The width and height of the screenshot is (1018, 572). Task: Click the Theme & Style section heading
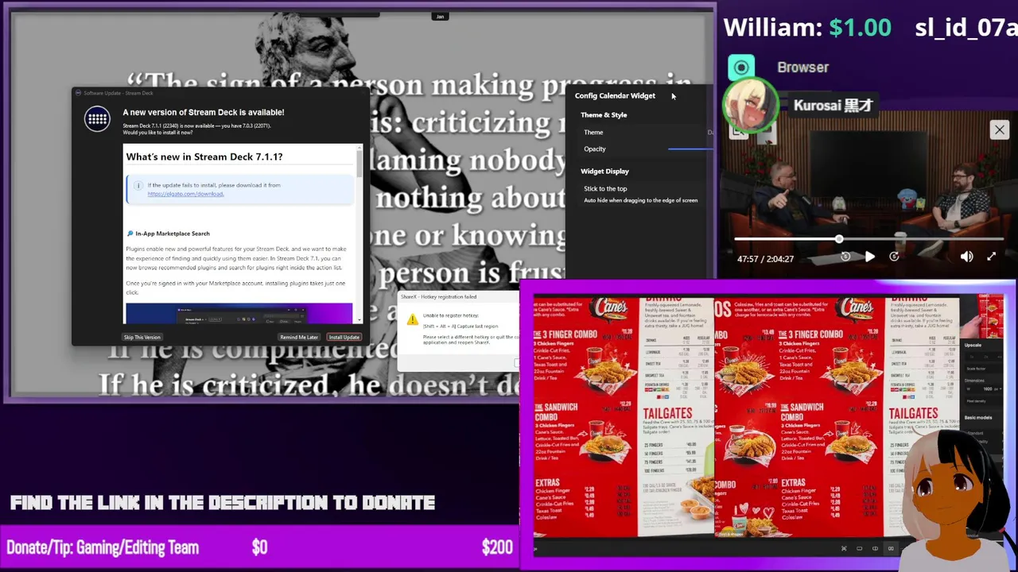604,115
